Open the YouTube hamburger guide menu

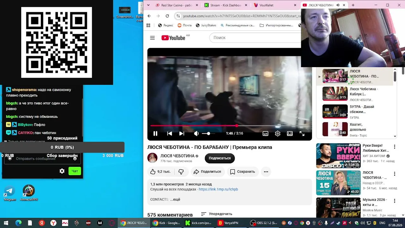pyautogui.click(x=152, y=38)
